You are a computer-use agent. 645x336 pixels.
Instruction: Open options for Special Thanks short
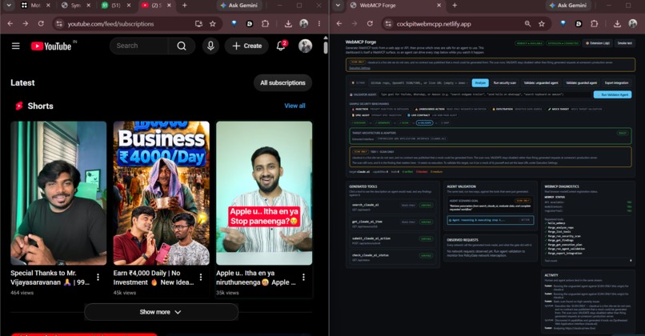98,277
